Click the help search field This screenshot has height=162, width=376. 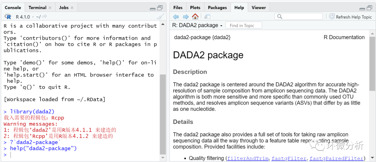click(299, 17)
